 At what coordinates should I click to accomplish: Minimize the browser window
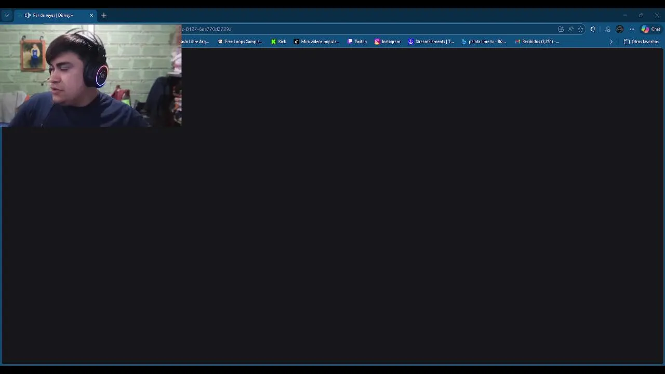[x=625, y=15]
